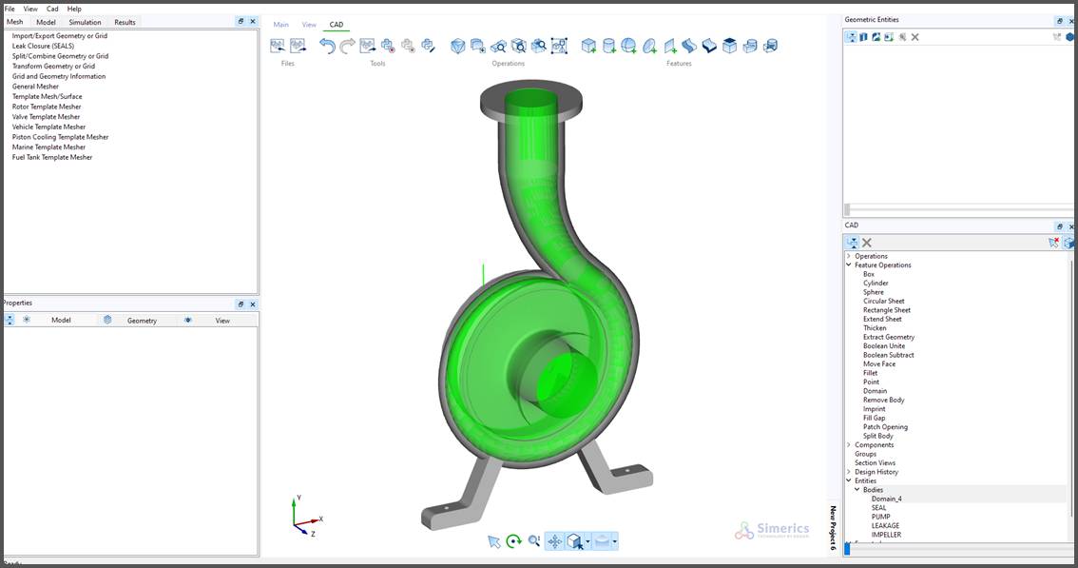Open the body selection mode dropdown arrow

587,542
